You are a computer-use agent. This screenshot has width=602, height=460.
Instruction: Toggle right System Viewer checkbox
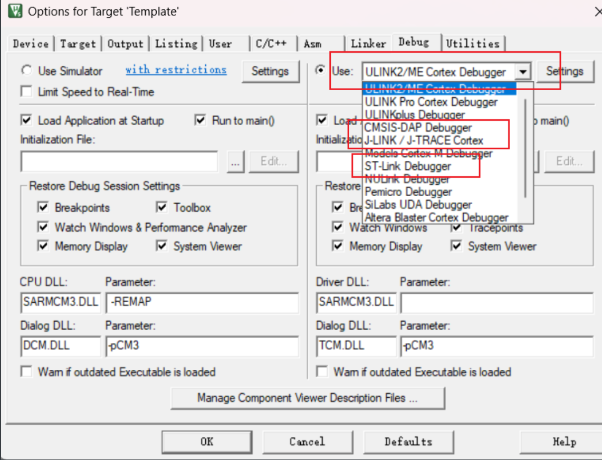pos(456,246)
